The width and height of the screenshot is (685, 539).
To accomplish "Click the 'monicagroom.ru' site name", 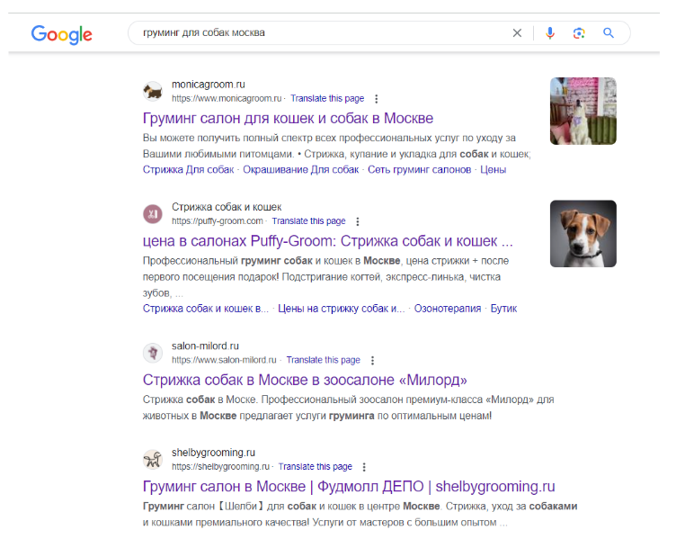I will (209, 85).
